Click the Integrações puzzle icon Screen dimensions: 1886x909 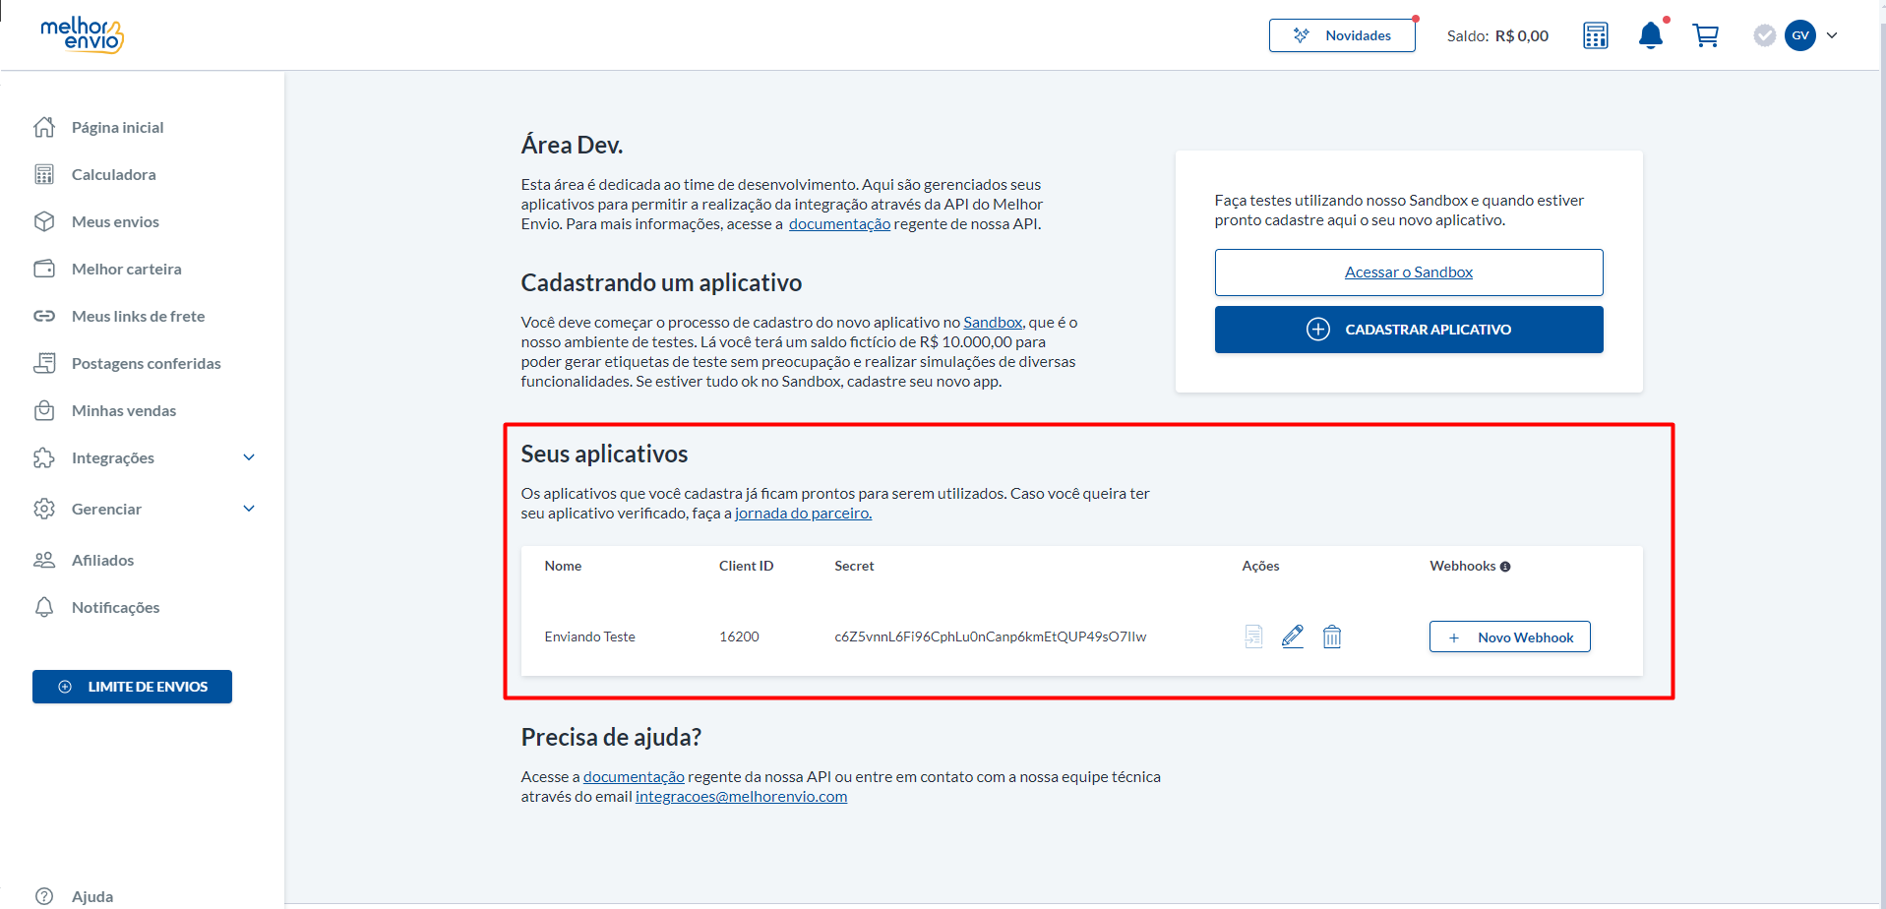click(x=44, y=457)
